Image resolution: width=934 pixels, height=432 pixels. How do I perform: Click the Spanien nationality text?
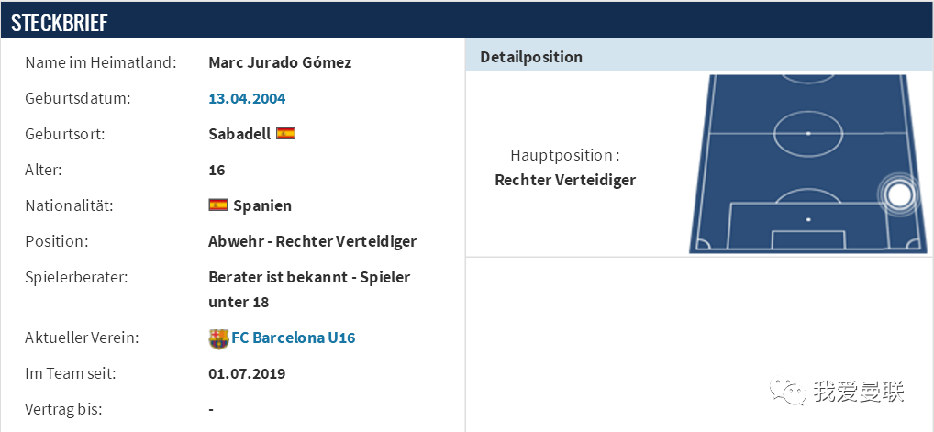(262, 205)
